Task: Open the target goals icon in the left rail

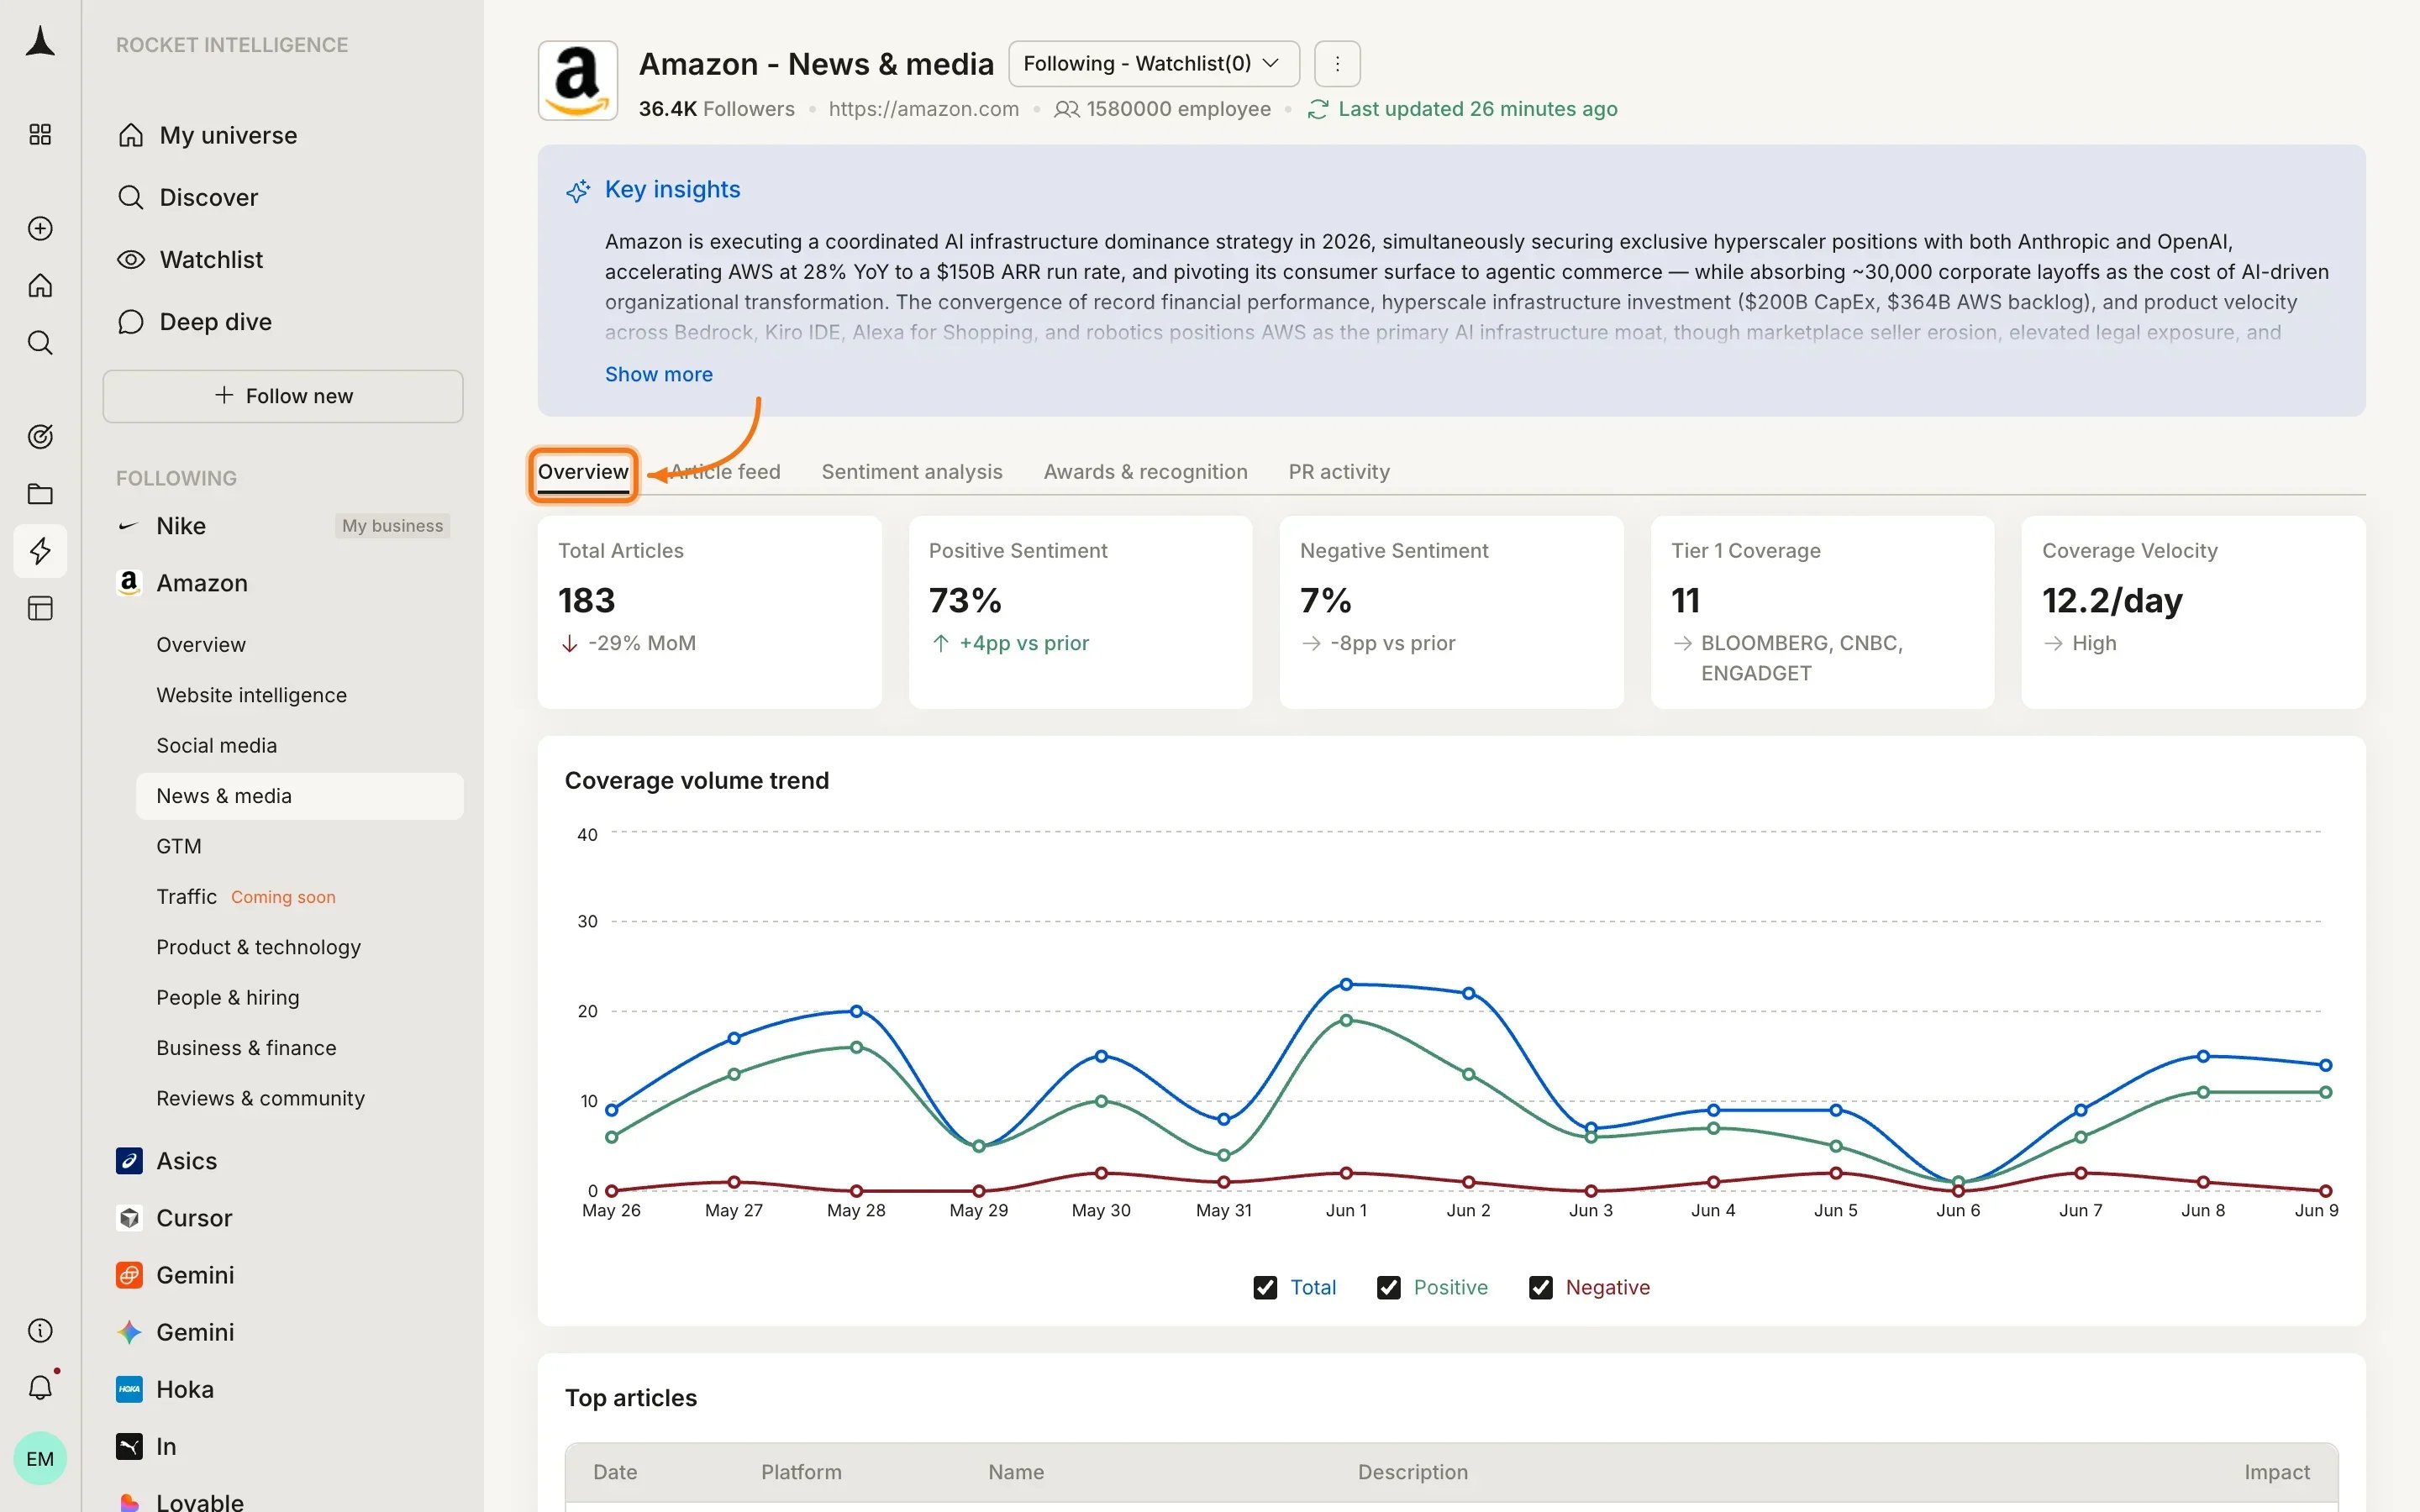Action: 40,437
